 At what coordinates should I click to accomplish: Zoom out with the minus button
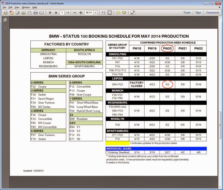point(75,12)
